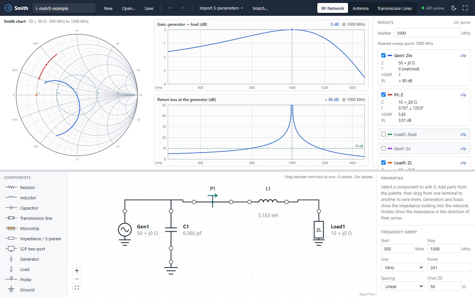Viewport: 475px width, 297px height.
Task: Click the New menu item
Action: click(108, 8)
